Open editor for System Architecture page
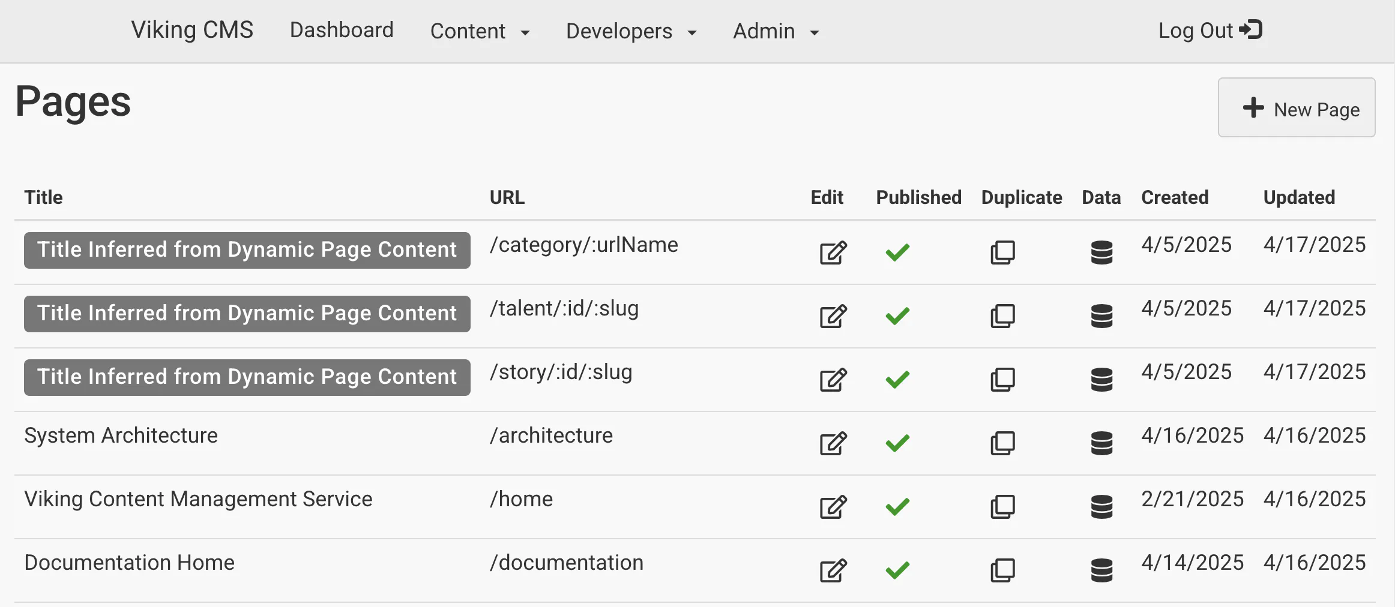The height and width of the screenshot is (607, 1395). 833,443
